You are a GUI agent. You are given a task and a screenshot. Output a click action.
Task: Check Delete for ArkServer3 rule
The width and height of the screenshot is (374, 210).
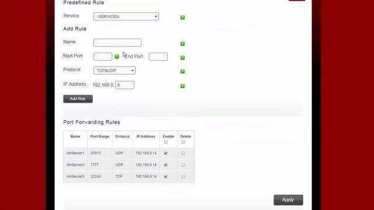tap(183, 176)
